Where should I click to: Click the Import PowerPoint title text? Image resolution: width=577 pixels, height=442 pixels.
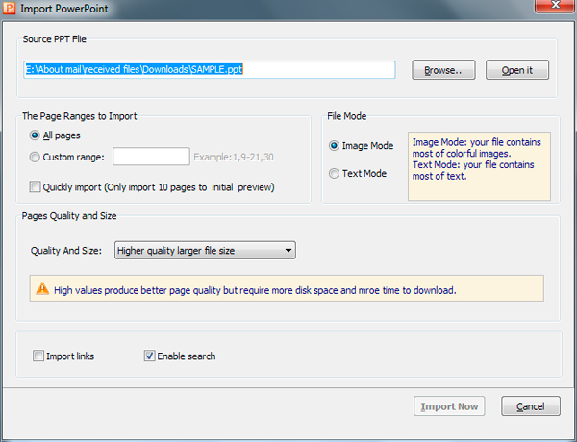pyautogui.click(x=64, y=9)
